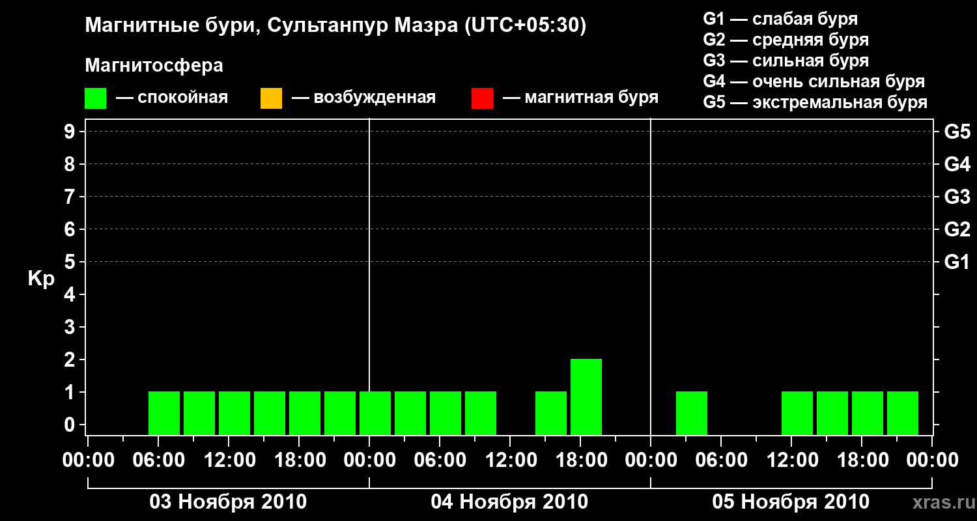977x521 pixels.
Task: Click the "G1" tick label on the right axis
Action: point(957,262)
